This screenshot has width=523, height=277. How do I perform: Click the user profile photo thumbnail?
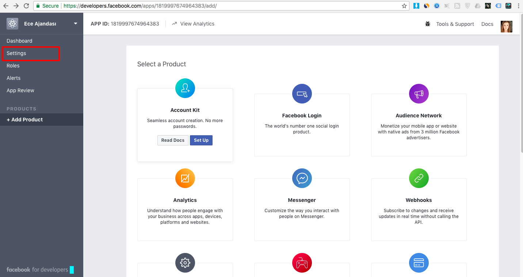coord(506,26)
